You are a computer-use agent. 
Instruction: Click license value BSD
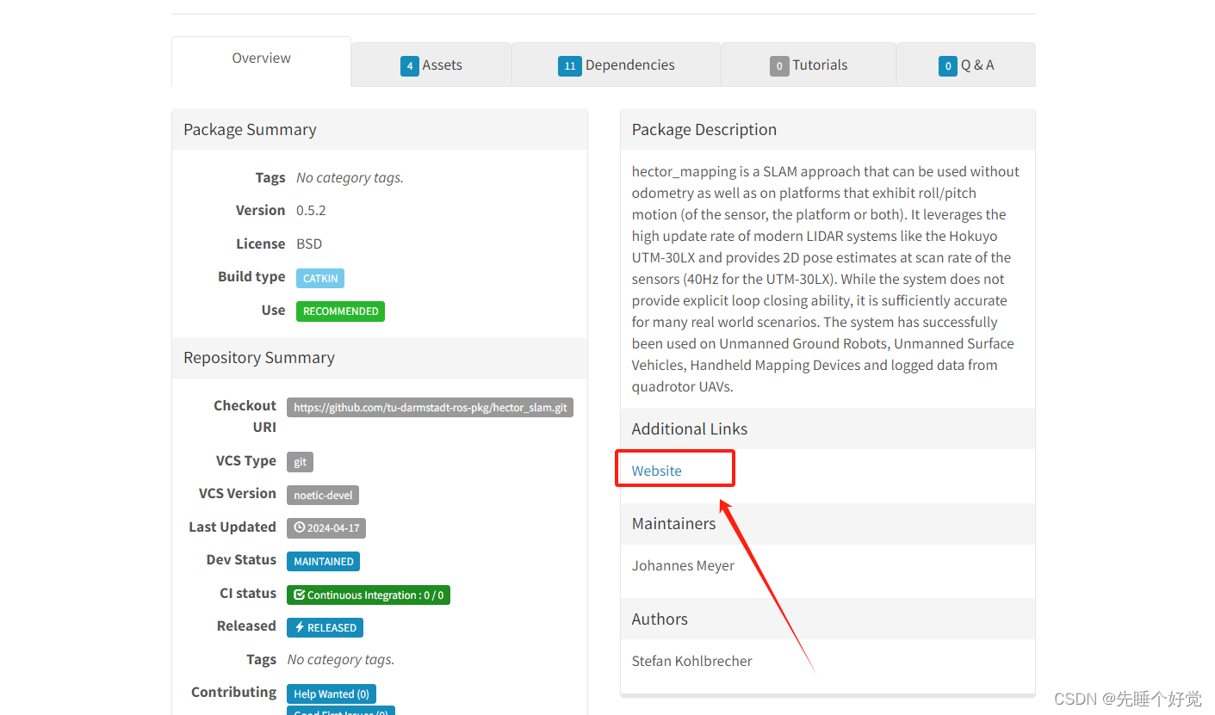point(309,243)
